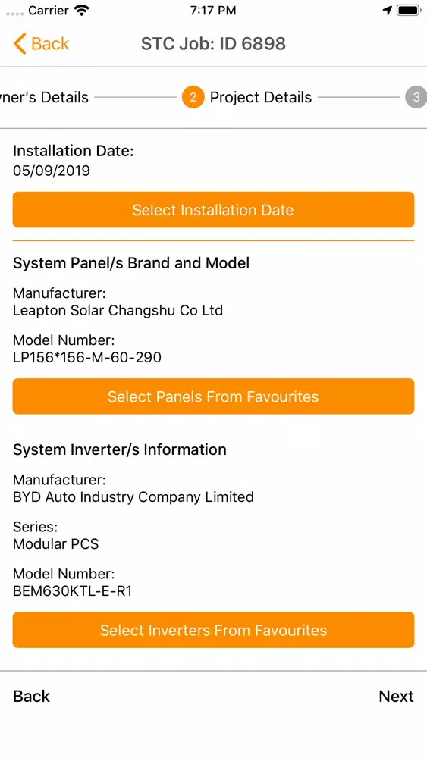Open Select Panels From Favourites

coord(213,396)
